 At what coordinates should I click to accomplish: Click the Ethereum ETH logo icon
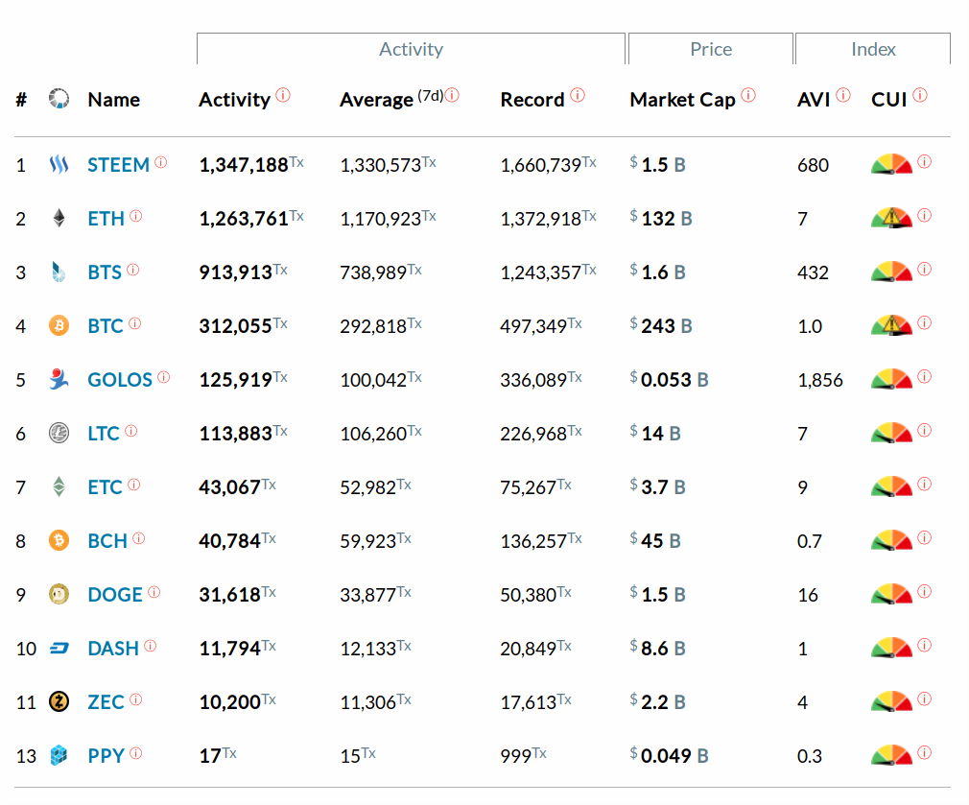(x=59, y=218)
